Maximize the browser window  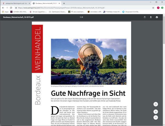click(x=156, y=2)
